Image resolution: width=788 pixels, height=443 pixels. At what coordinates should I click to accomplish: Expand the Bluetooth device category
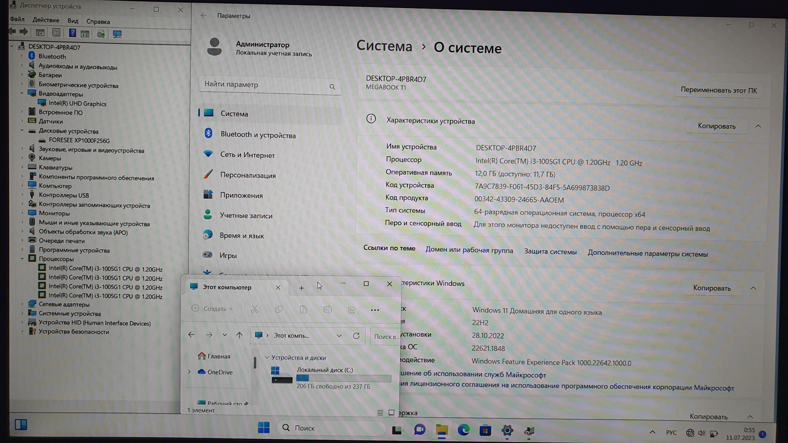click(x=22, y=57)
